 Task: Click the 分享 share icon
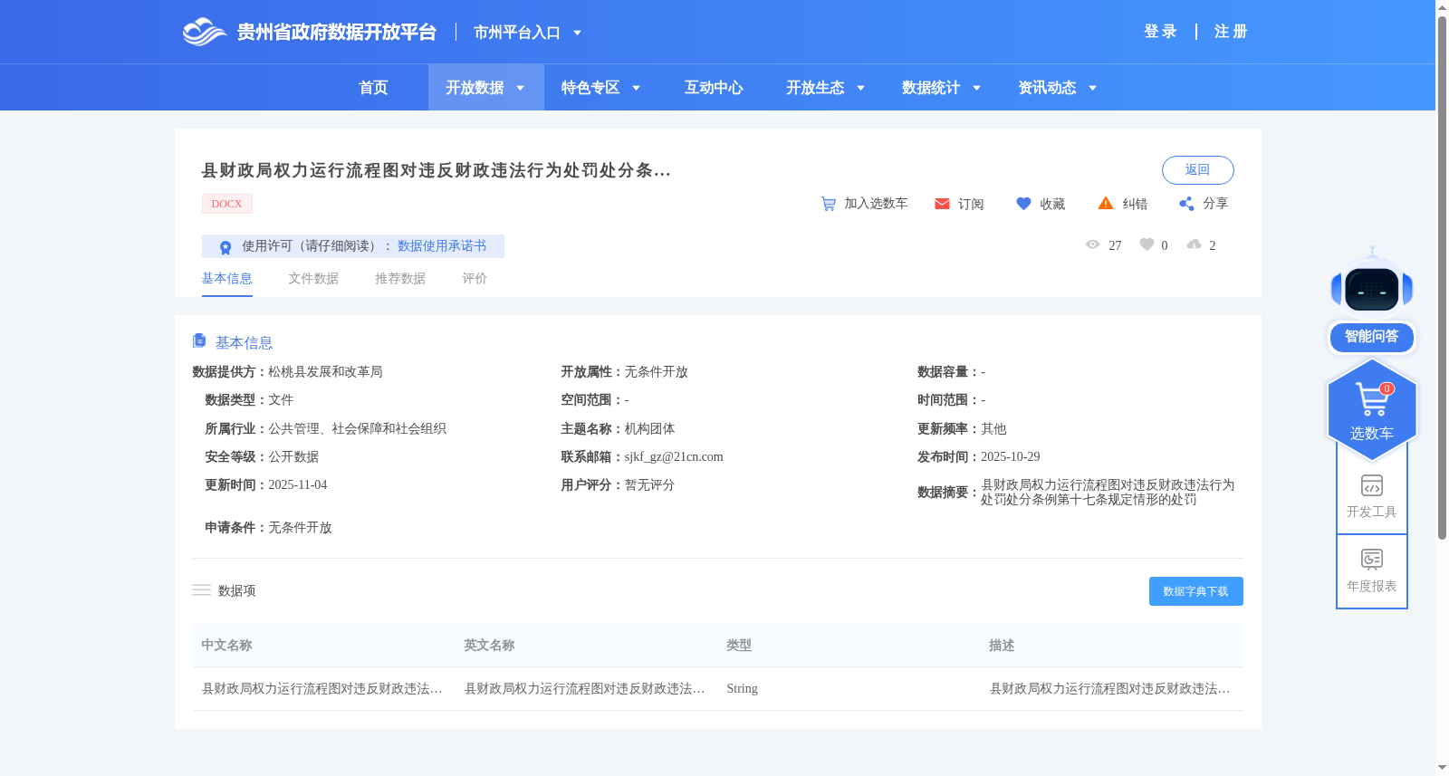tap(1186, 204)
